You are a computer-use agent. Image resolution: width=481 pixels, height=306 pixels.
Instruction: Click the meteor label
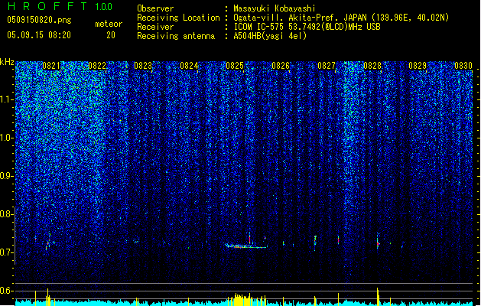click(x=109, y=24)
